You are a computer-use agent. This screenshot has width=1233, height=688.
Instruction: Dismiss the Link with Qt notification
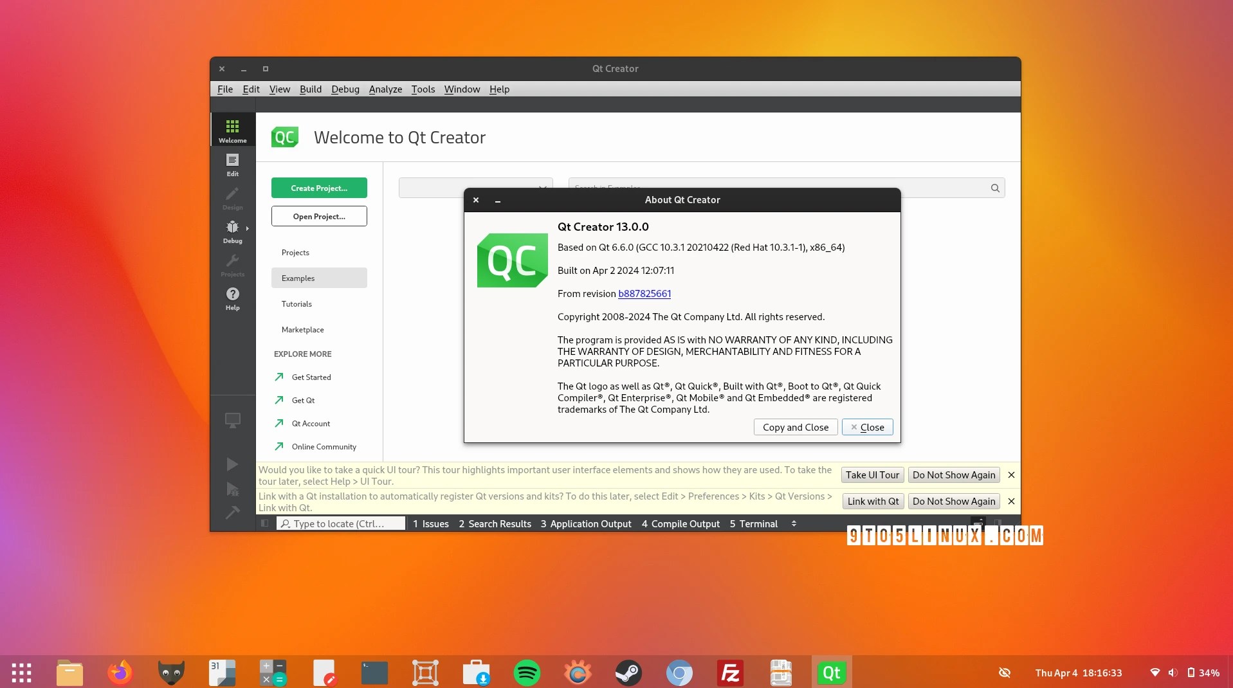point(1011,502)
